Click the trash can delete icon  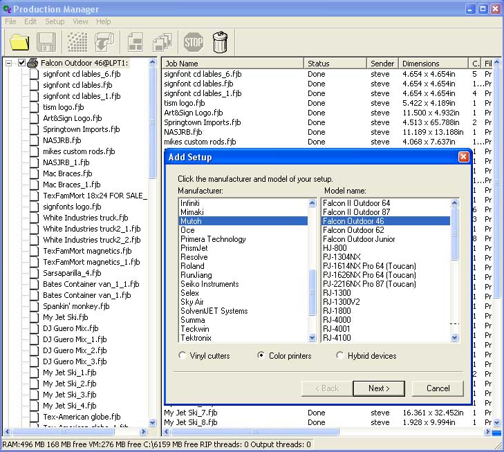click(x=220, y=42)
